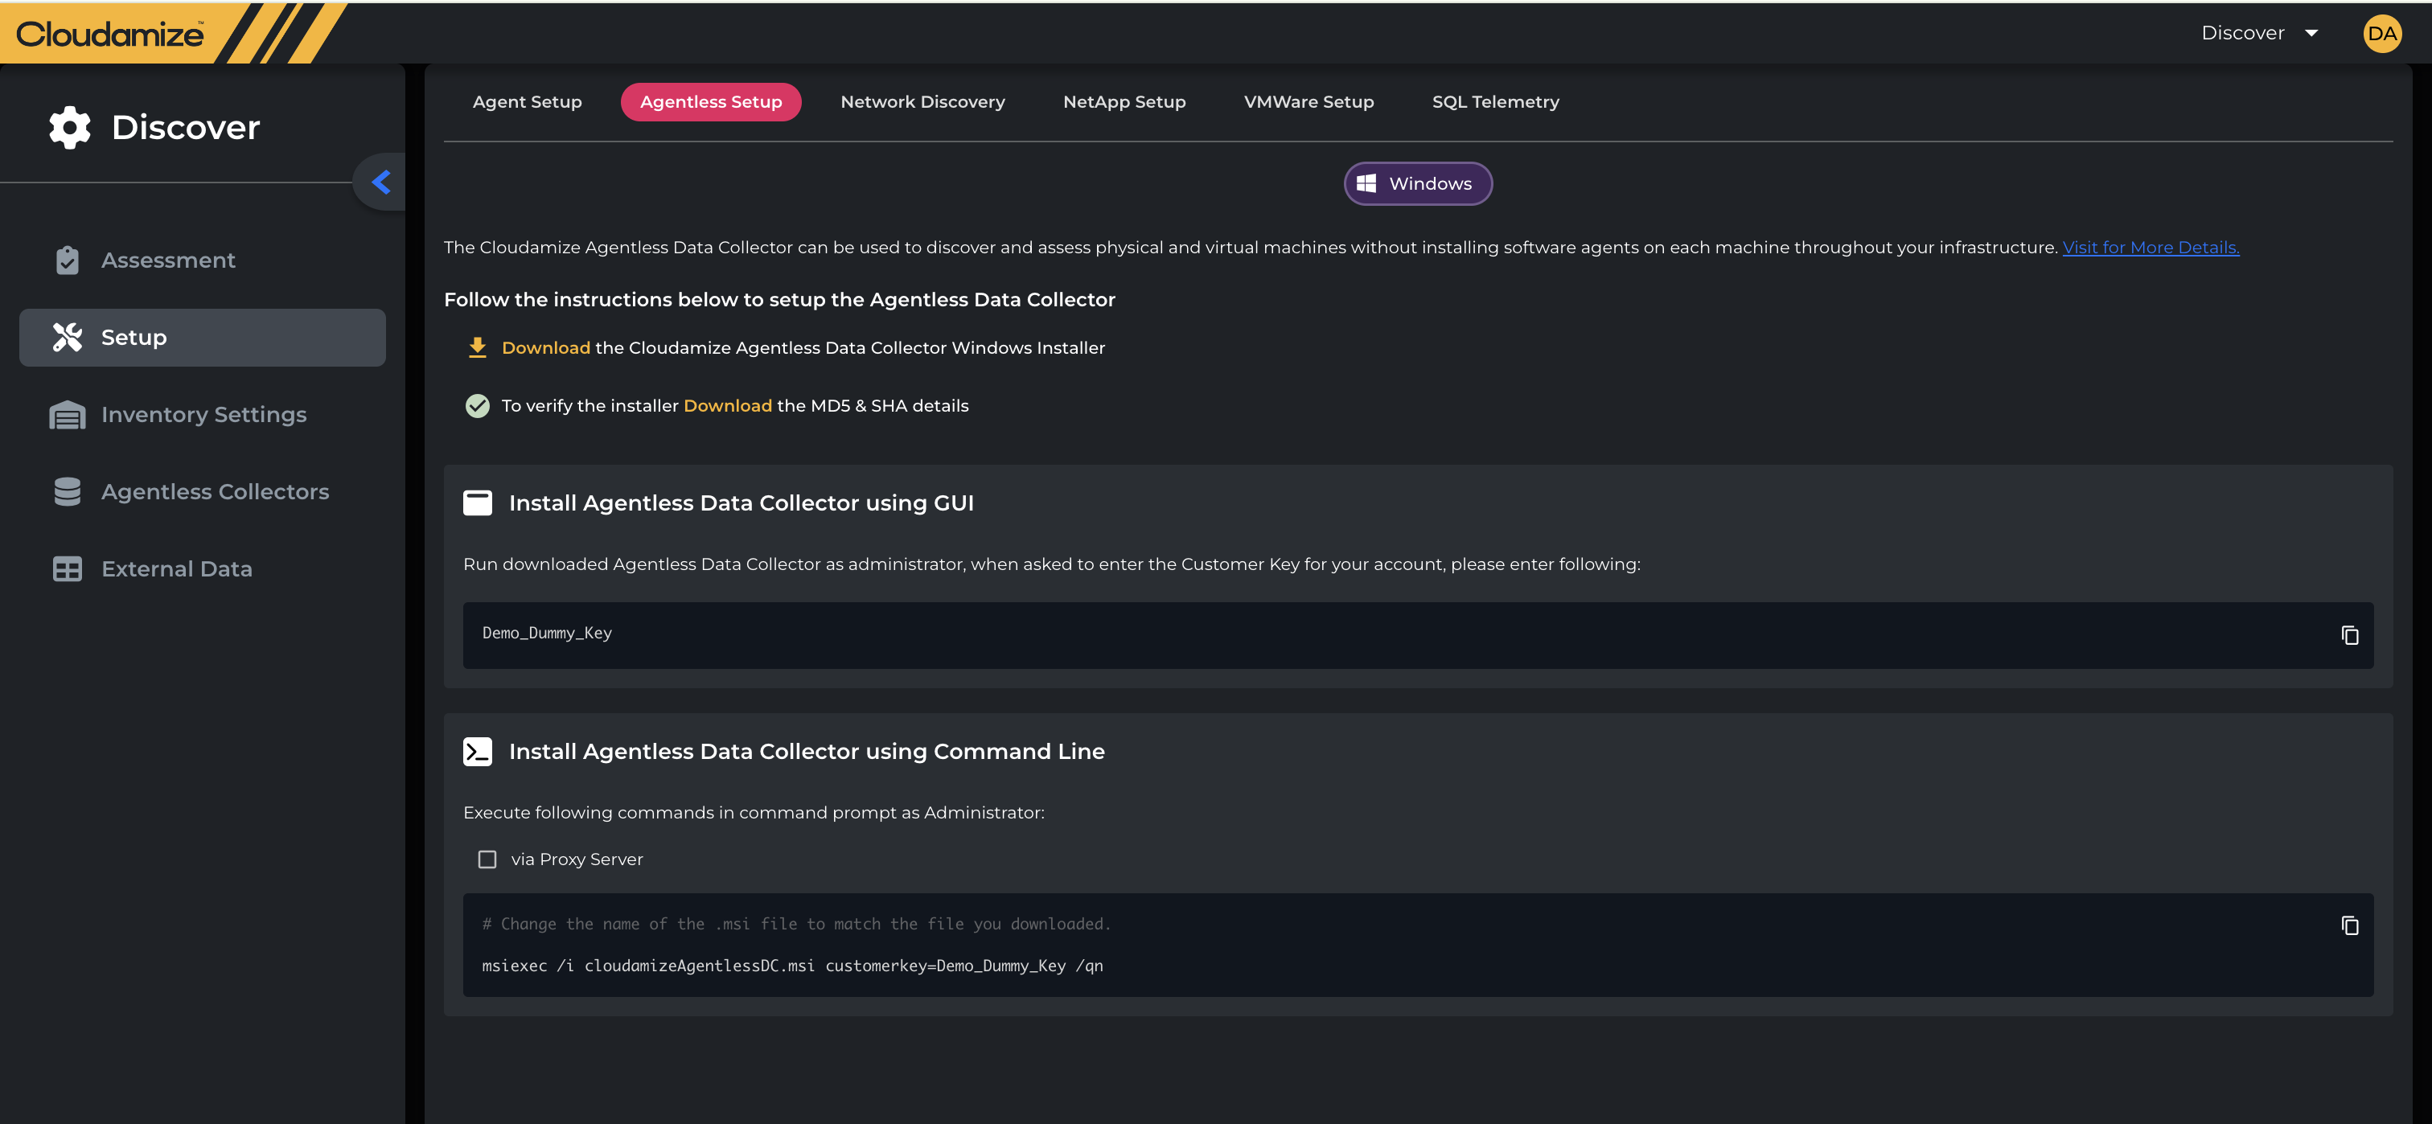Collapse the sidebar with blue chevron

[380, 183]
